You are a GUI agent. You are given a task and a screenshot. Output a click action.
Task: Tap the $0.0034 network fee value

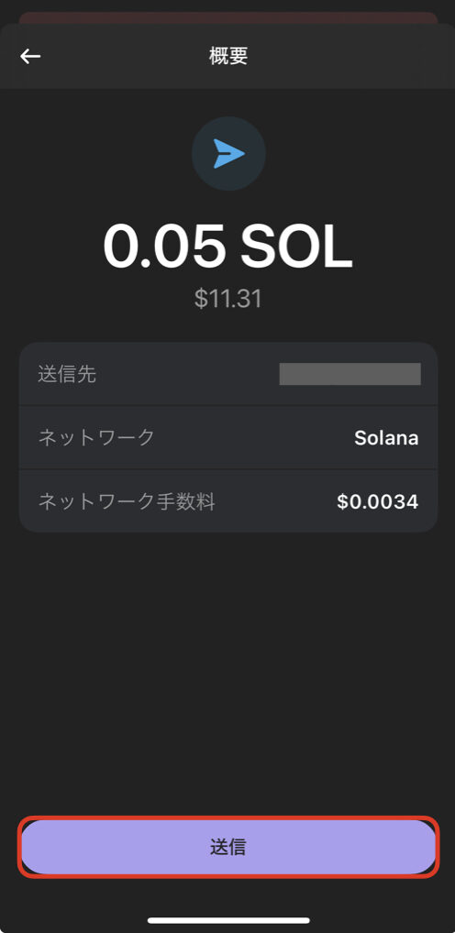tap(378, 501)
